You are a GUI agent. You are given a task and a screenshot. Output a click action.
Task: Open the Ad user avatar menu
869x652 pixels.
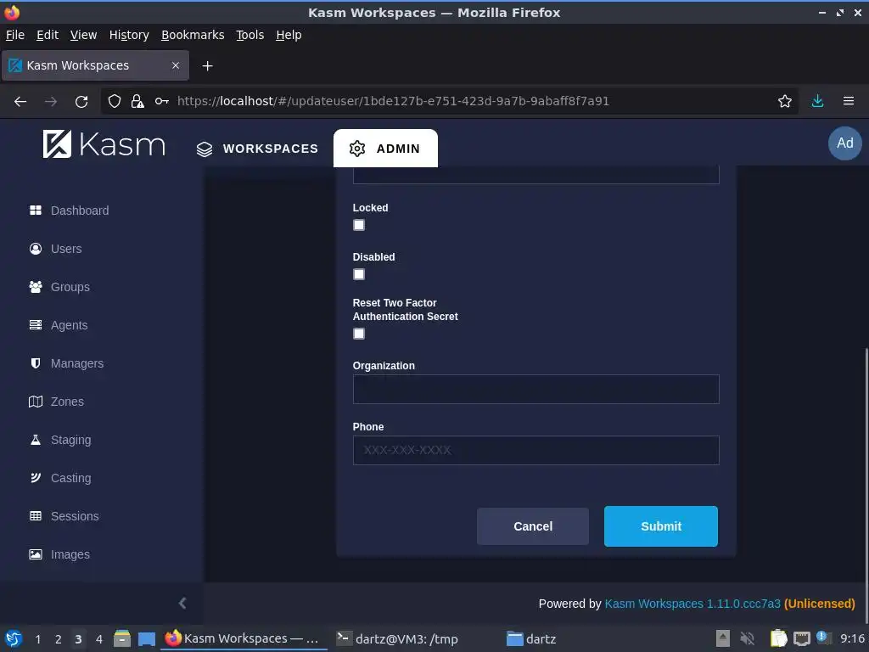click(x=844, y=143)
